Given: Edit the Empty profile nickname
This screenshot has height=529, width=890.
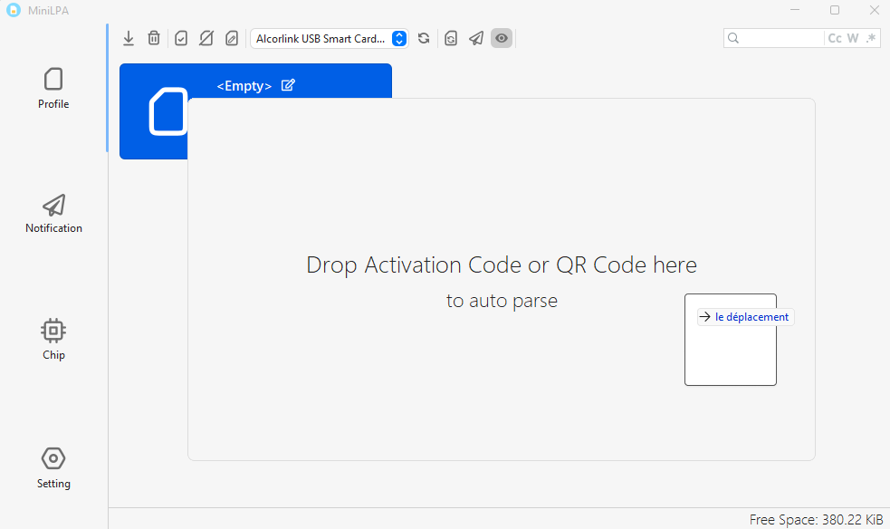Looking at the screenshot, I should [x=288, y=84].
